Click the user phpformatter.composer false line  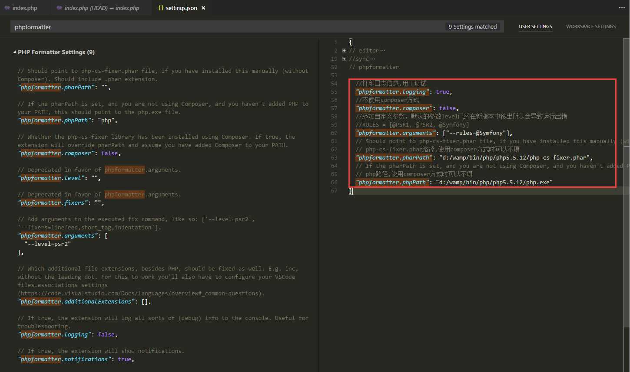(407, 108)
